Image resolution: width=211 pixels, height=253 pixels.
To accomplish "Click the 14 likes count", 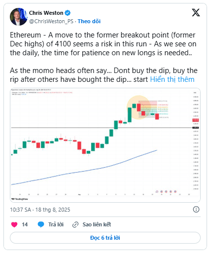I will pyautogui.click(x=25, y=224).
